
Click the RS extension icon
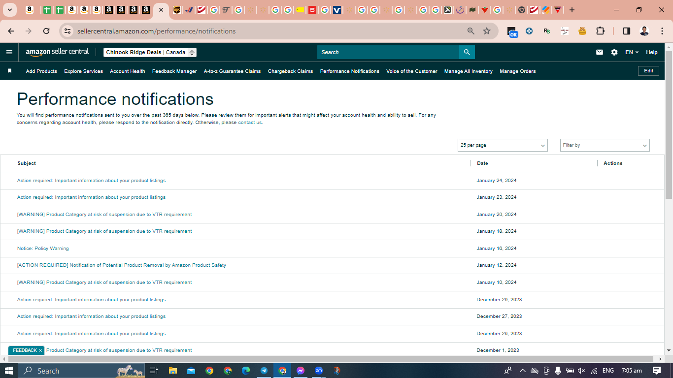pos(547,31)
